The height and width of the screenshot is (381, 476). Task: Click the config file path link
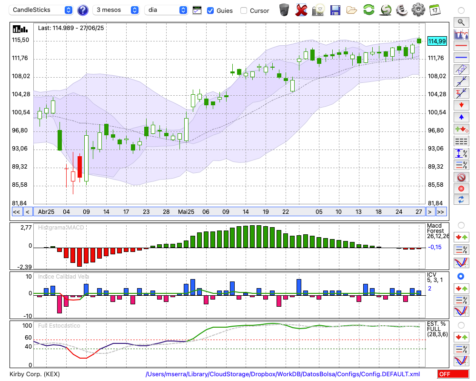283,374
